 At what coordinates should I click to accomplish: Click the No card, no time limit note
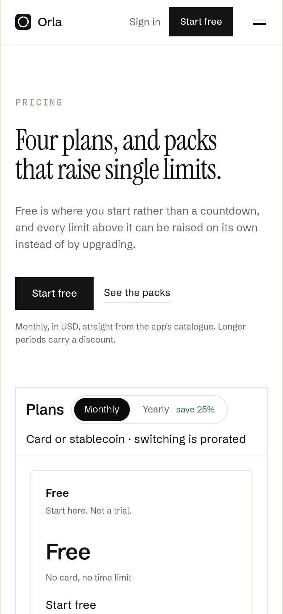tap(89, 578)
